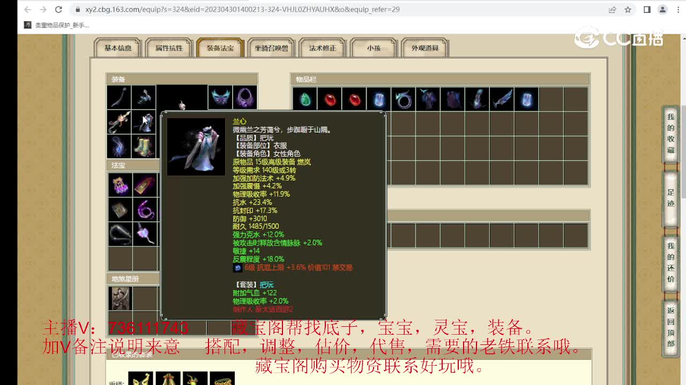Select the dark curved weapon equipment icon
The height and width of the screenshot is (385, 686).
pos(119,97)
